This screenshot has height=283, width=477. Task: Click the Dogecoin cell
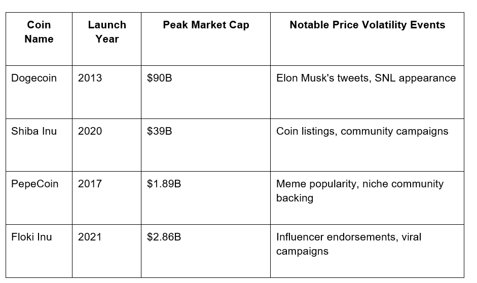39,92
